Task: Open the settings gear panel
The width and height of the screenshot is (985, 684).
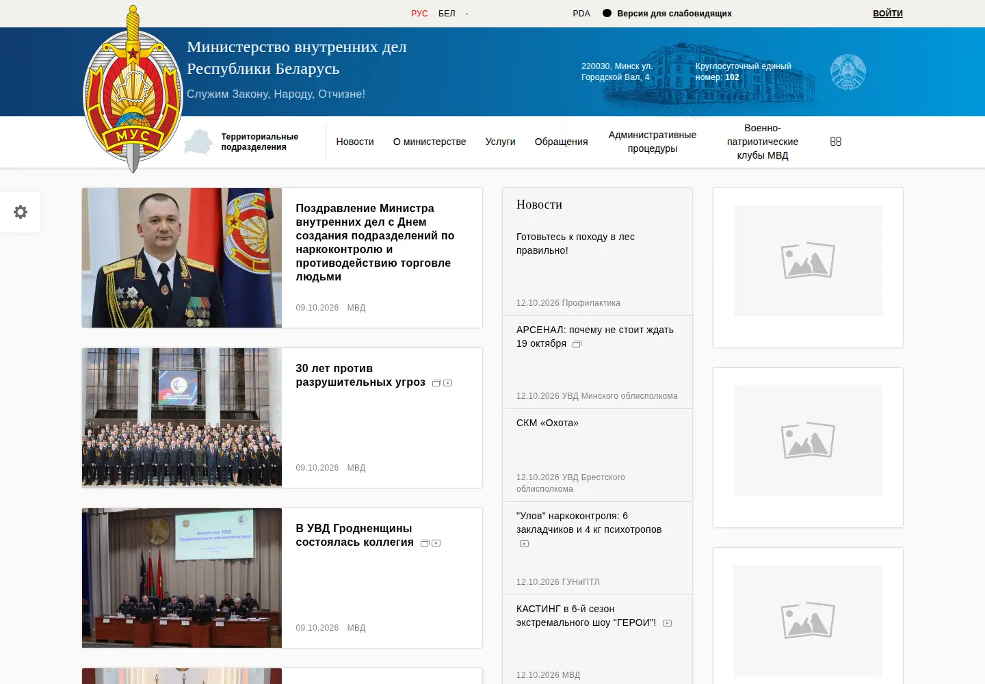Action: pyautogui.click(x=21, y=212)
